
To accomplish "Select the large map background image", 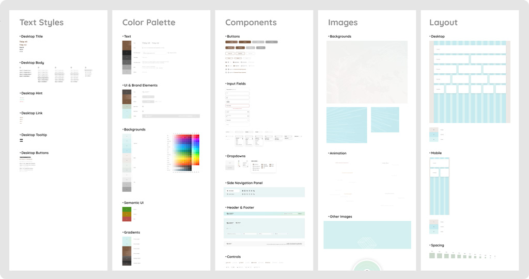I will click(x=367, y=72).
